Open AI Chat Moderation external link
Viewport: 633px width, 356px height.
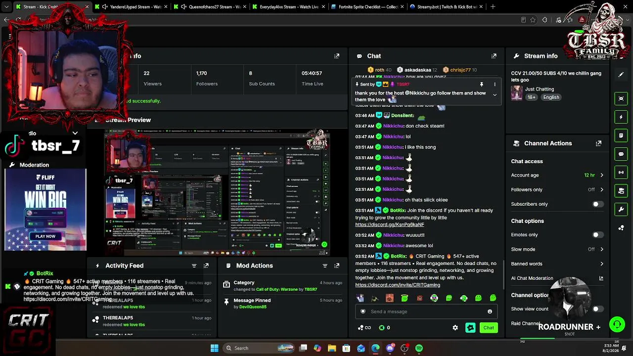601,278
